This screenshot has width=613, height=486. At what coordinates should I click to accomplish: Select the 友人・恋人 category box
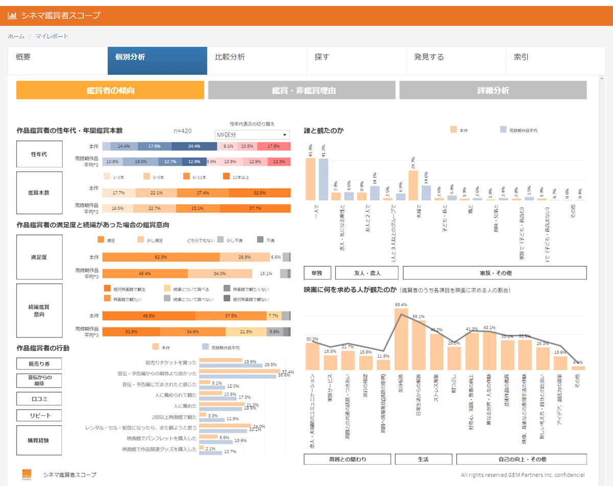click(x=367, y=273)
